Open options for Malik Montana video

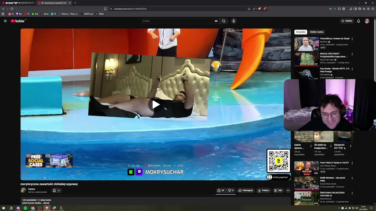tap(352, 178)
